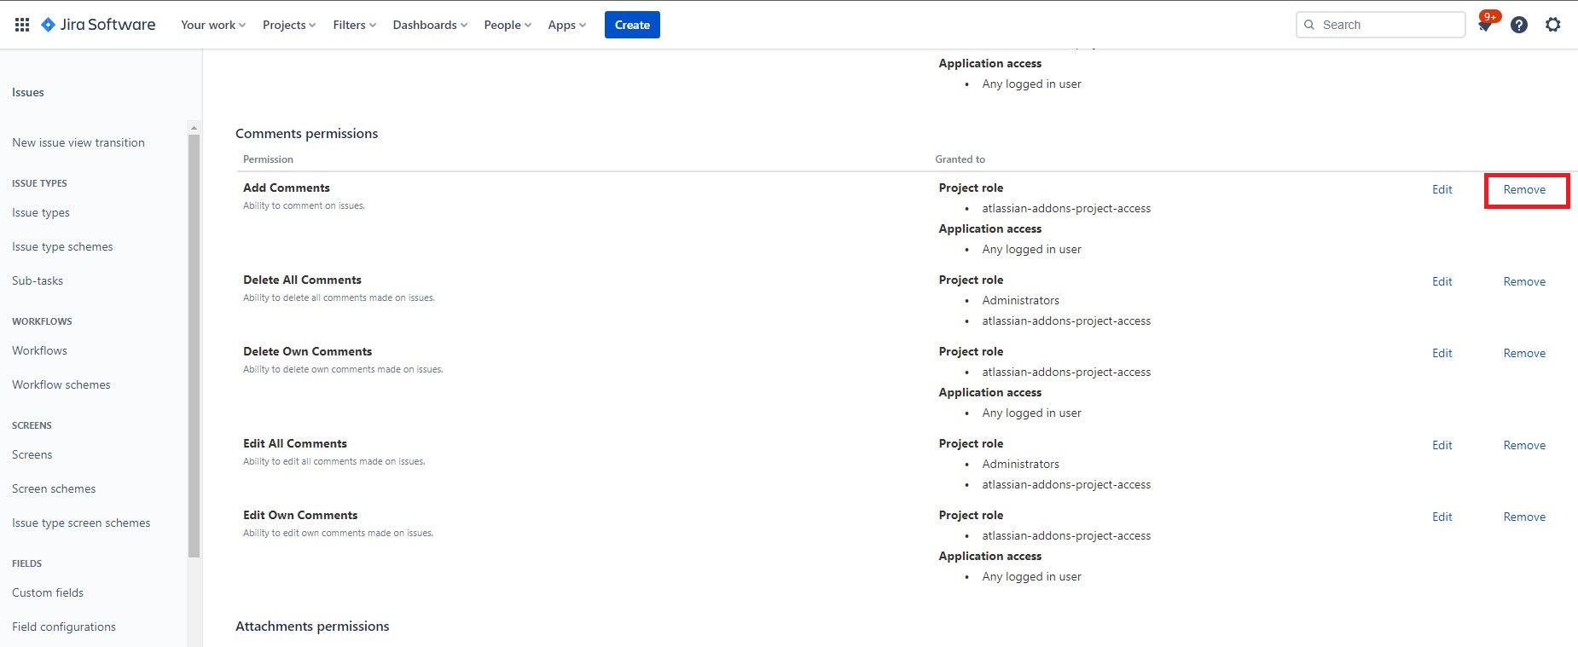This screenshot has width=1578, height=647.
Task: Open the settings gear icon
Action: tap(1552, 25)
